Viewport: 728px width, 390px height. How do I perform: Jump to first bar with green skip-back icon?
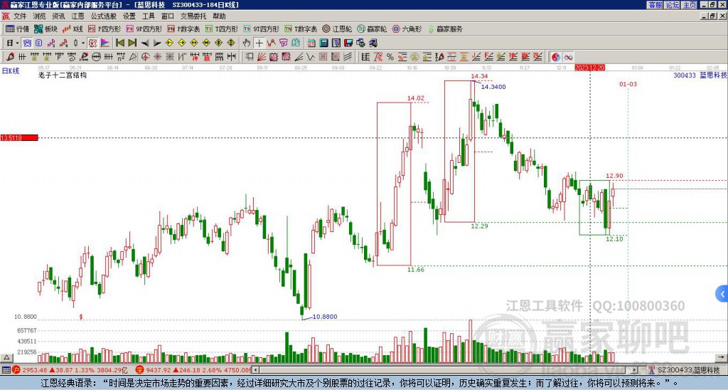point(119,43)
